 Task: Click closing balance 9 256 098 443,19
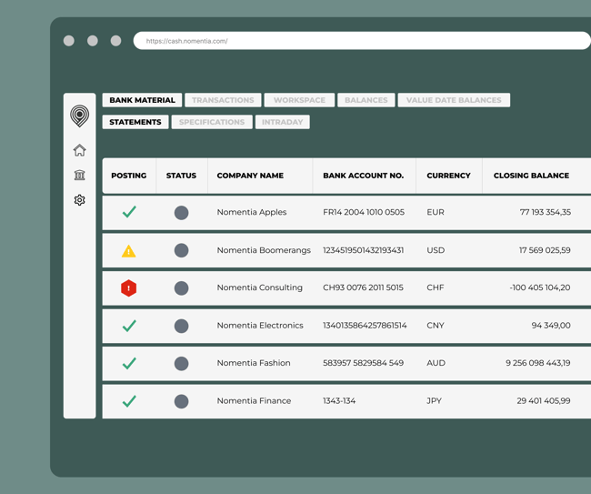pyautogui.click(x=538, y=363)
